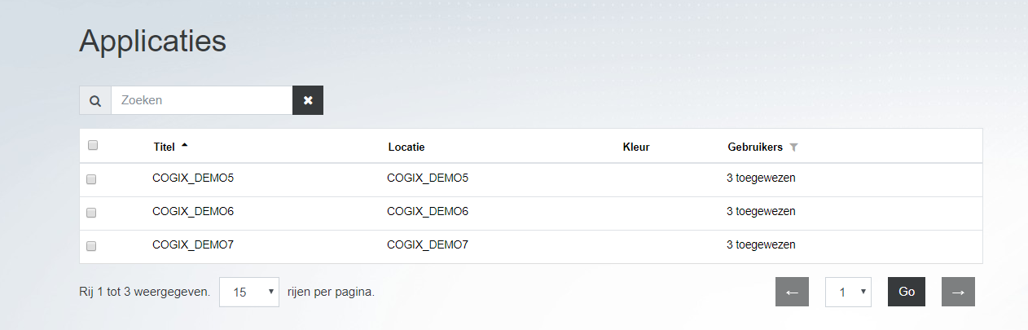Click the sort arrow next to Titel
The height and width of the screenshot is (330, 1028).
tap(184, 146)
